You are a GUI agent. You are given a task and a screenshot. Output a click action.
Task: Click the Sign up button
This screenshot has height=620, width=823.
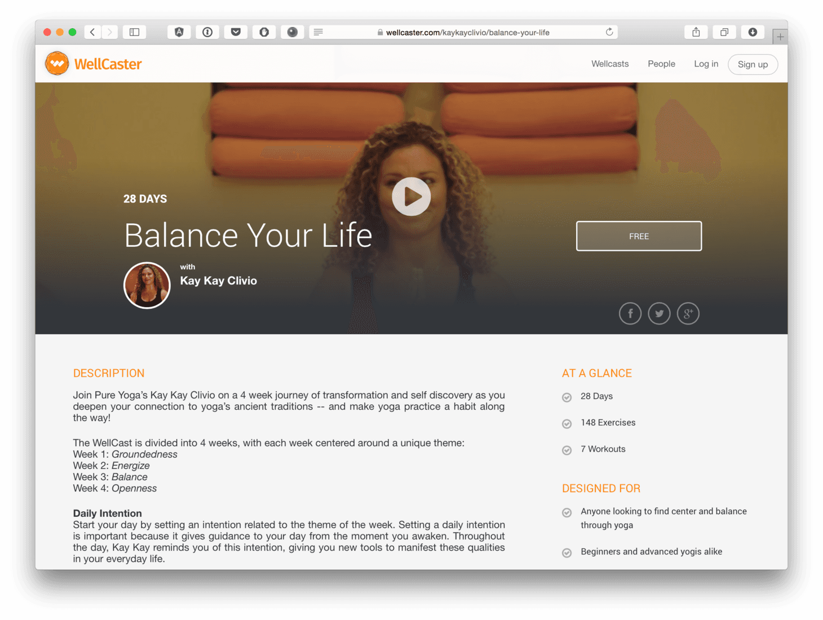click(x=753, y=64)
